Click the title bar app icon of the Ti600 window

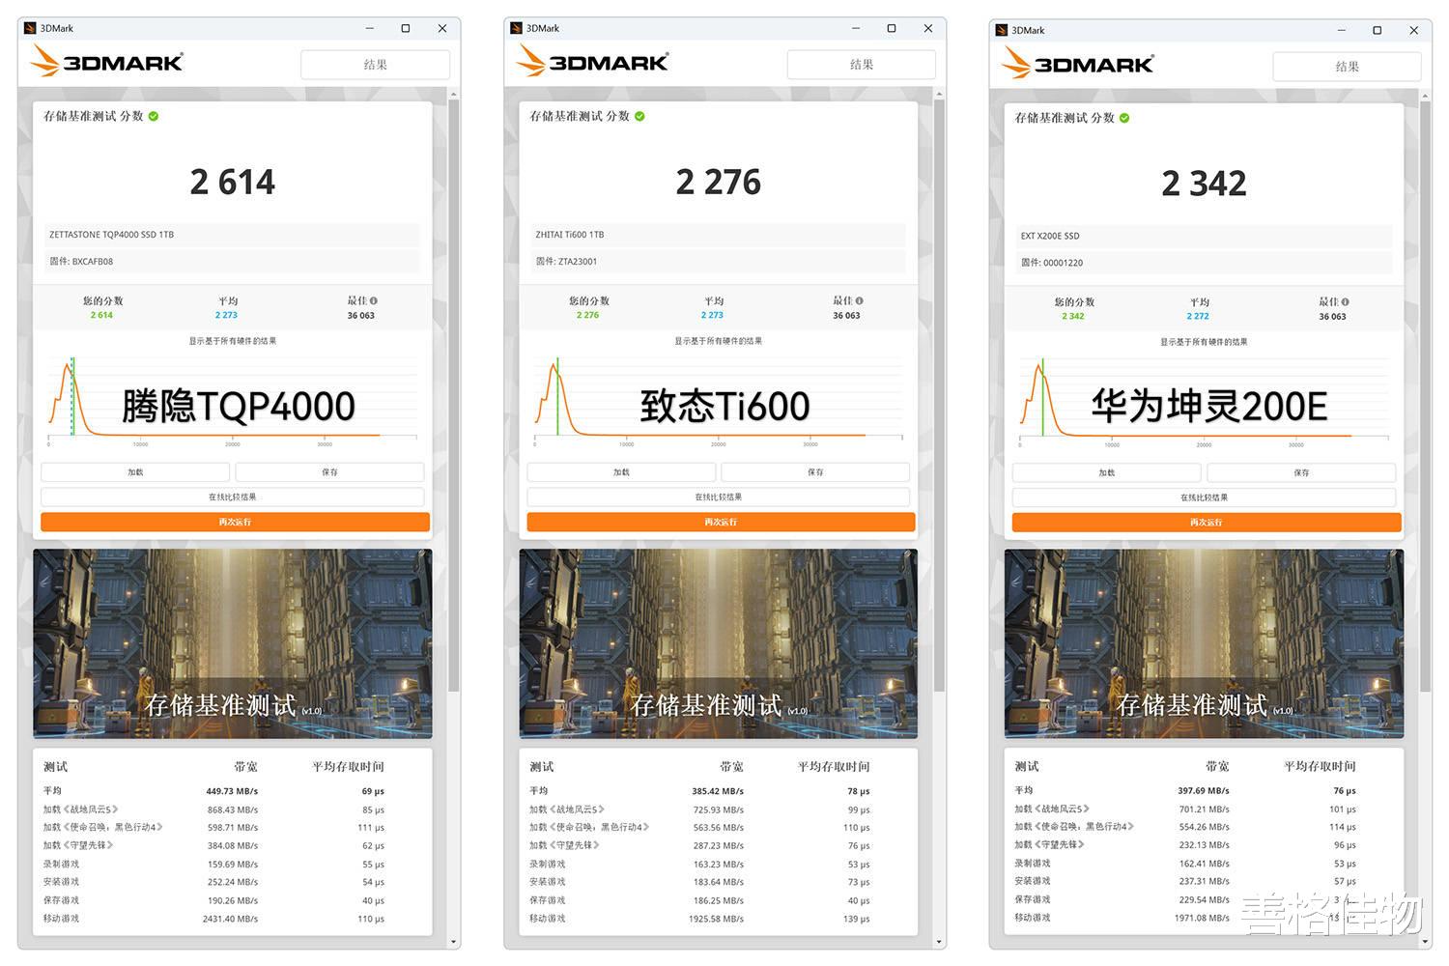point(517,28)
